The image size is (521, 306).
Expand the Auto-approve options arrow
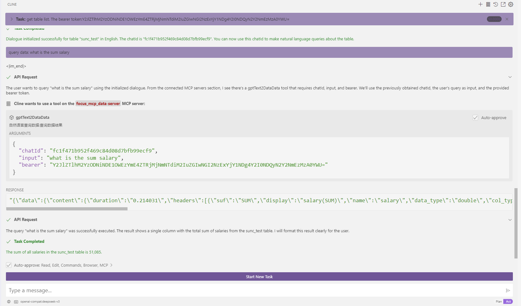(x=111, y=265)
